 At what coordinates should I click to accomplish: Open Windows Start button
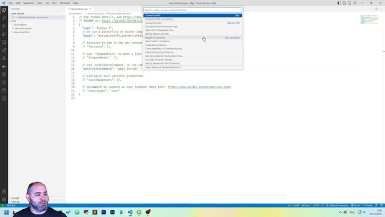click(7, 212)
